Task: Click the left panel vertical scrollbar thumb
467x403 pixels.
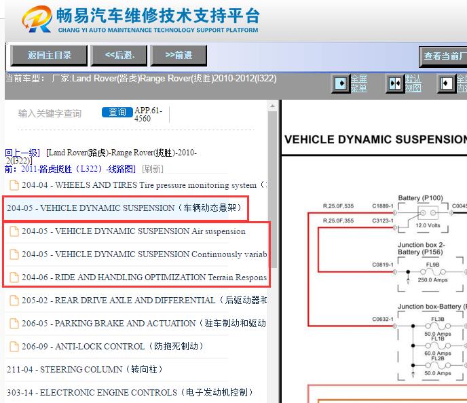Action: click(x=272, y=189)
